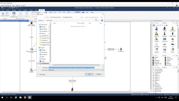Insert the Female entity from the palette

click(x=164, y=29)
